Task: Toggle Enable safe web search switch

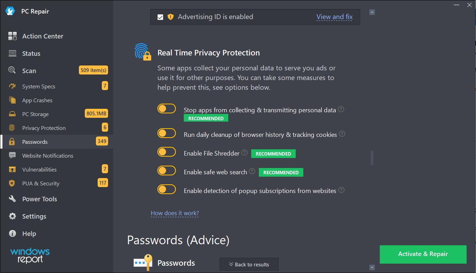Action: (x=167, y=170)
